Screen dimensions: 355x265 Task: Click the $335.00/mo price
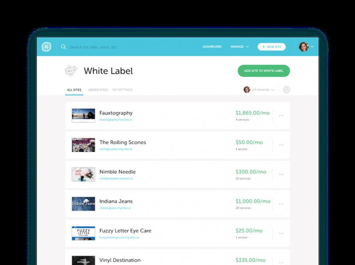[250, 260]
